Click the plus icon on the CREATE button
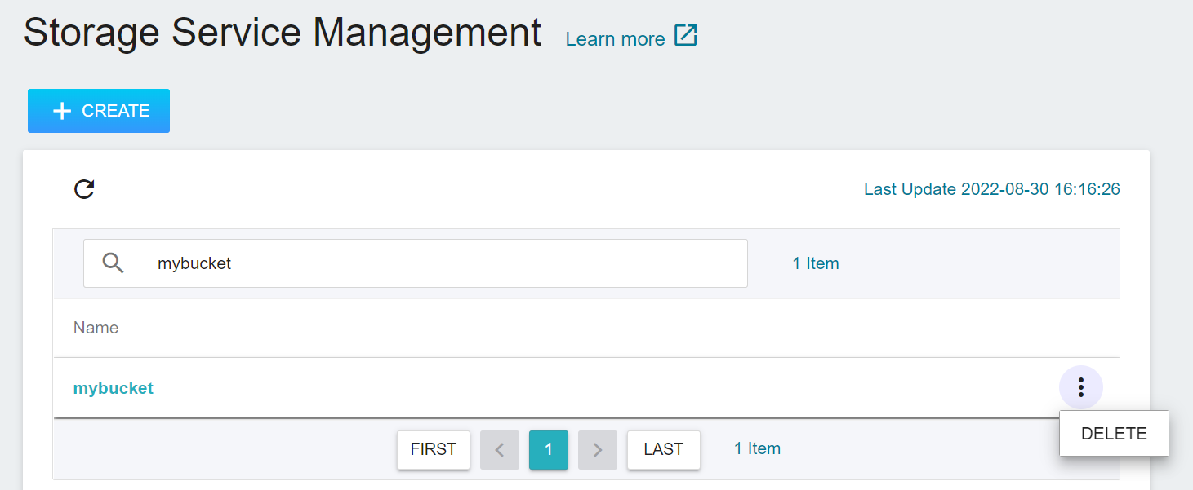The height and width of the screenshot is (490, 1193). (x=62, y=111)
